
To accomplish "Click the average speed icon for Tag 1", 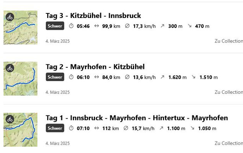I will click(126, 128).
